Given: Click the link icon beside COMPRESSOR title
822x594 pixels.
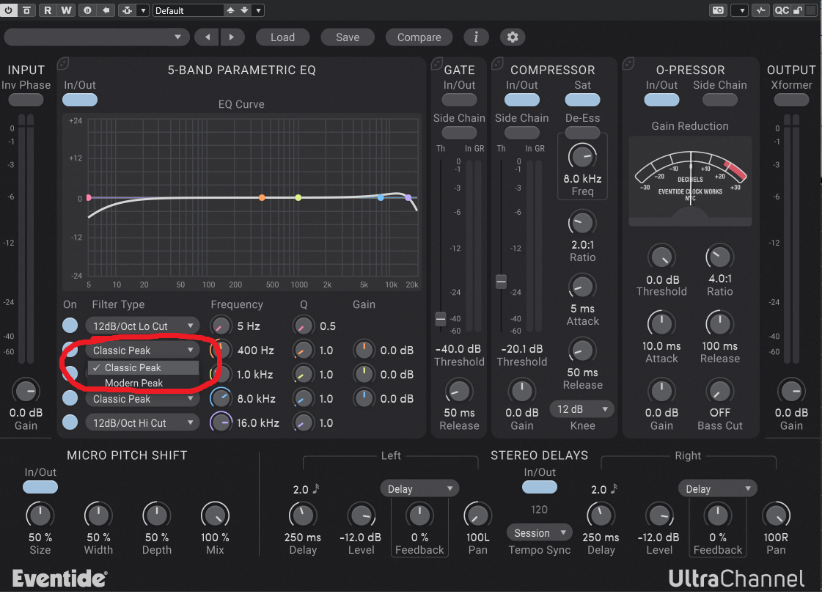Looking at the screenshot, I should pos(497,64).
